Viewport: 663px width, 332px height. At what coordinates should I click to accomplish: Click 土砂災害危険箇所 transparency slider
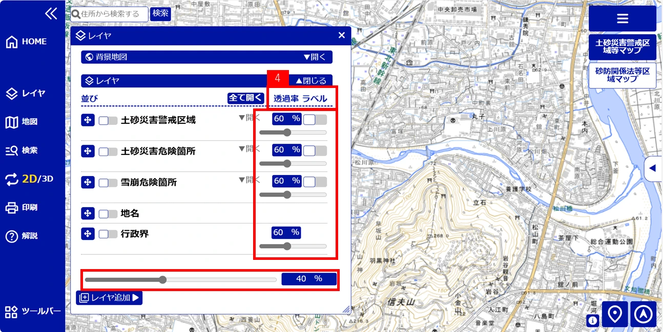[x=293, y=164]
